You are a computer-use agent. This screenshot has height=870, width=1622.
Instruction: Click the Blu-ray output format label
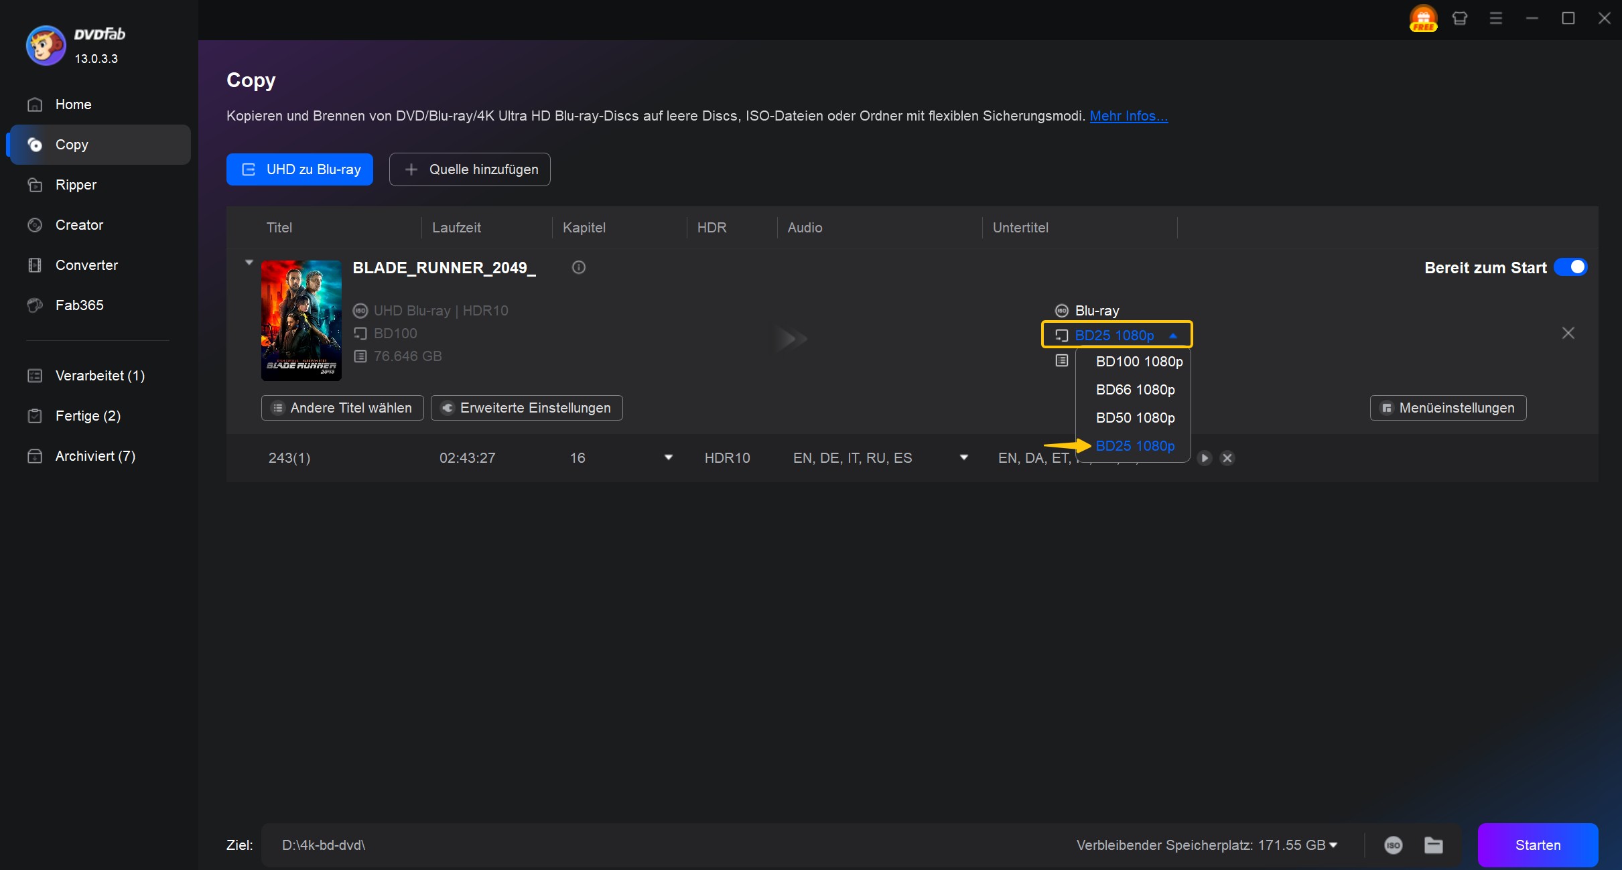pyautogui.click(x=1097, y=311)
